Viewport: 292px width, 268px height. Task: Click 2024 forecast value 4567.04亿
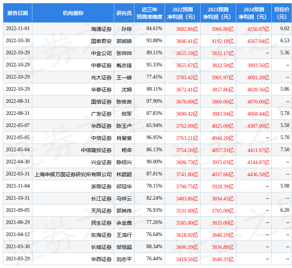pyautogui.click(x=258, y=41)
